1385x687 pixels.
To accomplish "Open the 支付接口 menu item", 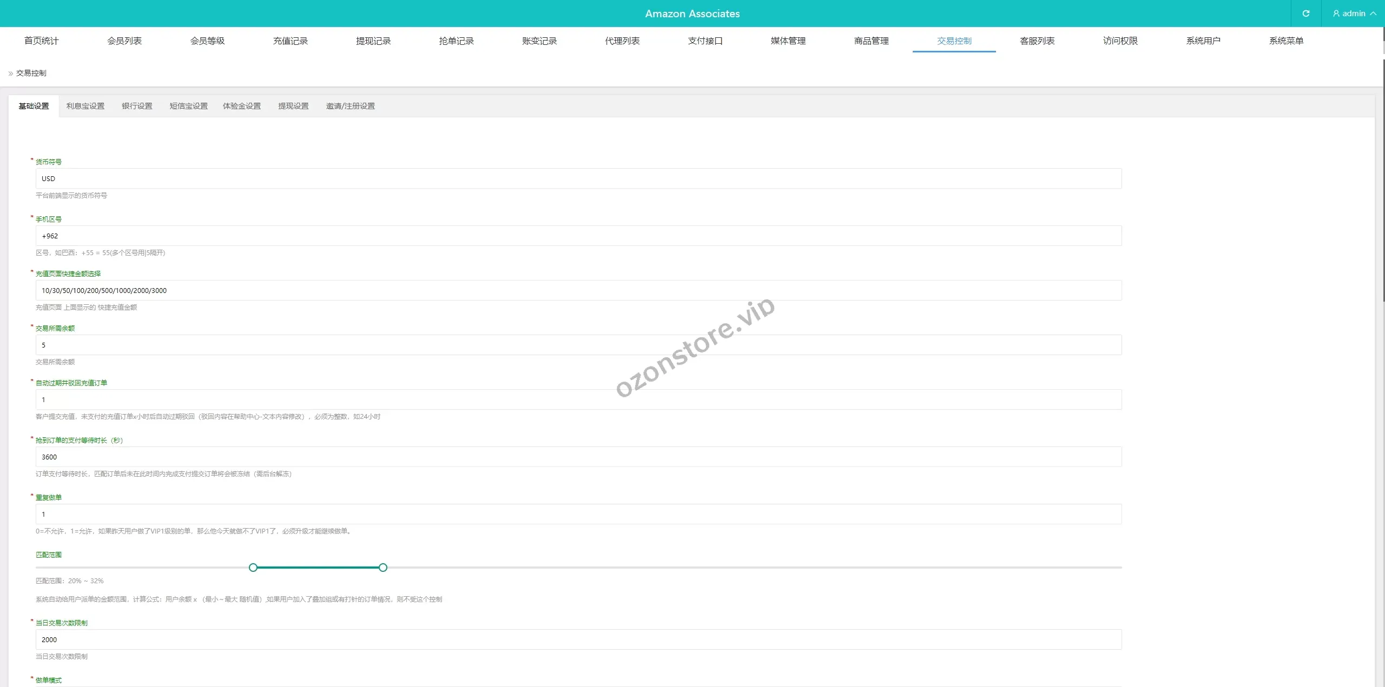I will (x=705, y=41).
